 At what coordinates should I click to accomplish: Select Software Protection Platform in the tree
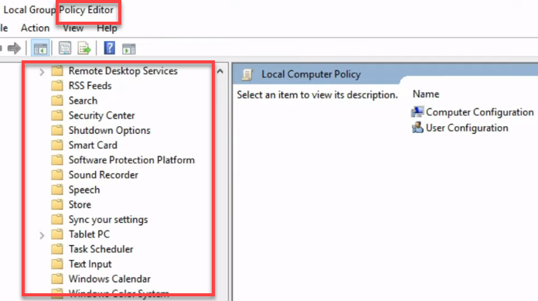[x=131, y=159]
